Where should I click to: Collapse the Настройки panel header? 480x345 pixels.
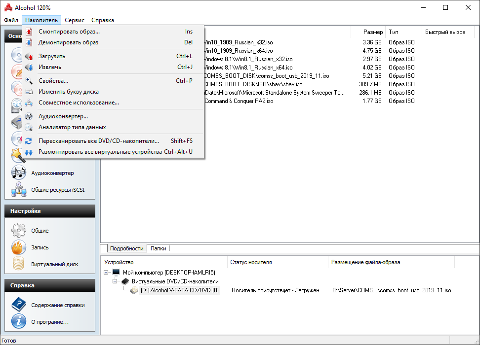[x=50, y=211]
